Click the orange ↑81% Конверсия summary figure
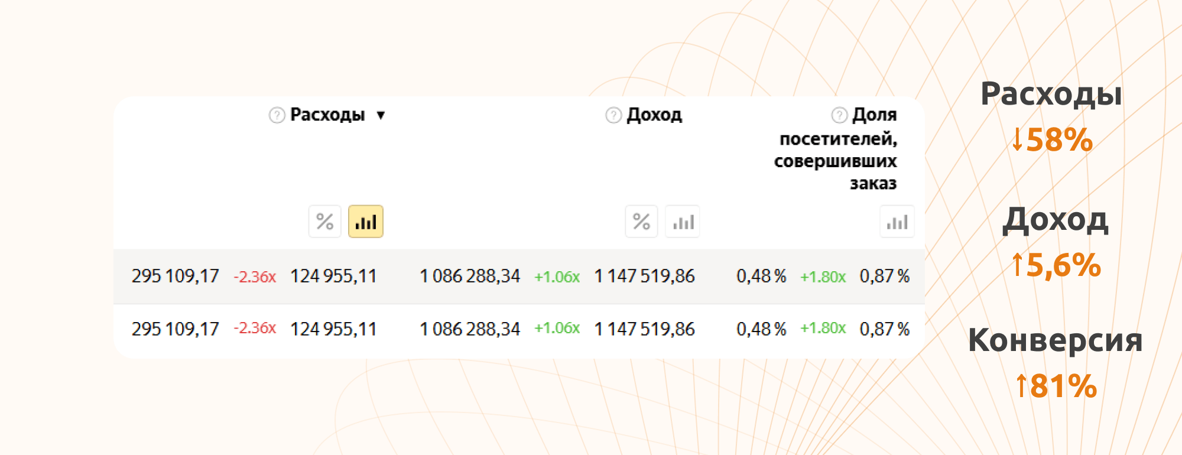The height and width of the screenshot is (455, 1182). coord(1056,386)
